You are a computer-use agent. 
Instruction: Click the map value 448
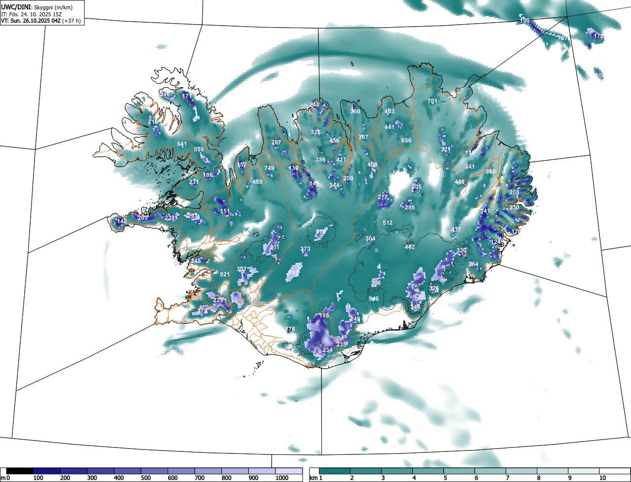pos(459,182)
